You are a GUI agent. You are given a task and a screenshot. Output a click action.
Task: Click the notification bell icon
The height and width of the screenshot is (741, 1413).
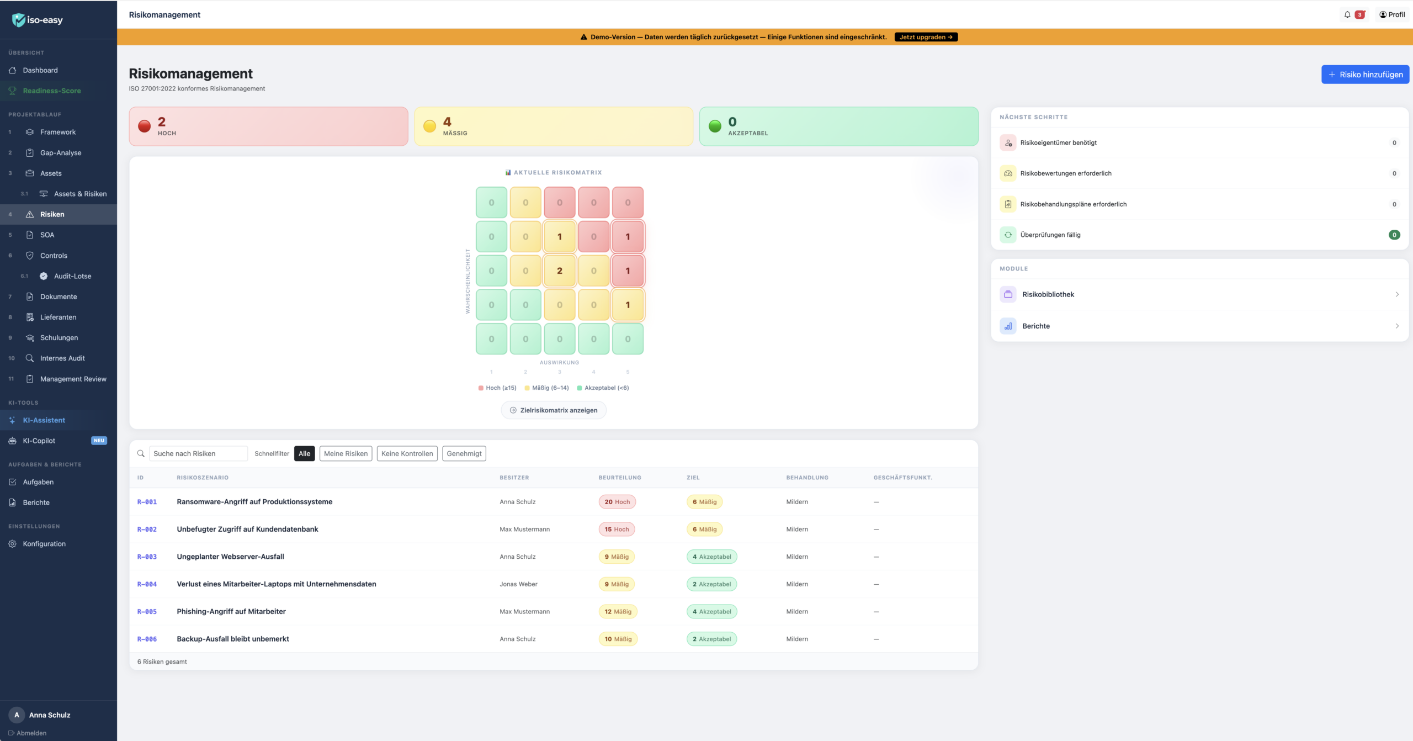(1347, 15)
